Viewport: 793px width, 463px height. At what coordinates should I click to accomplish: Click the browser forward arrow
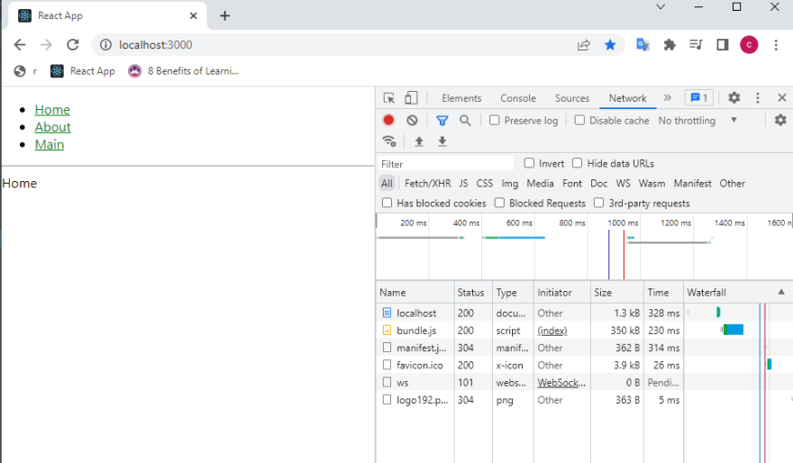click(x=46, y=45)
